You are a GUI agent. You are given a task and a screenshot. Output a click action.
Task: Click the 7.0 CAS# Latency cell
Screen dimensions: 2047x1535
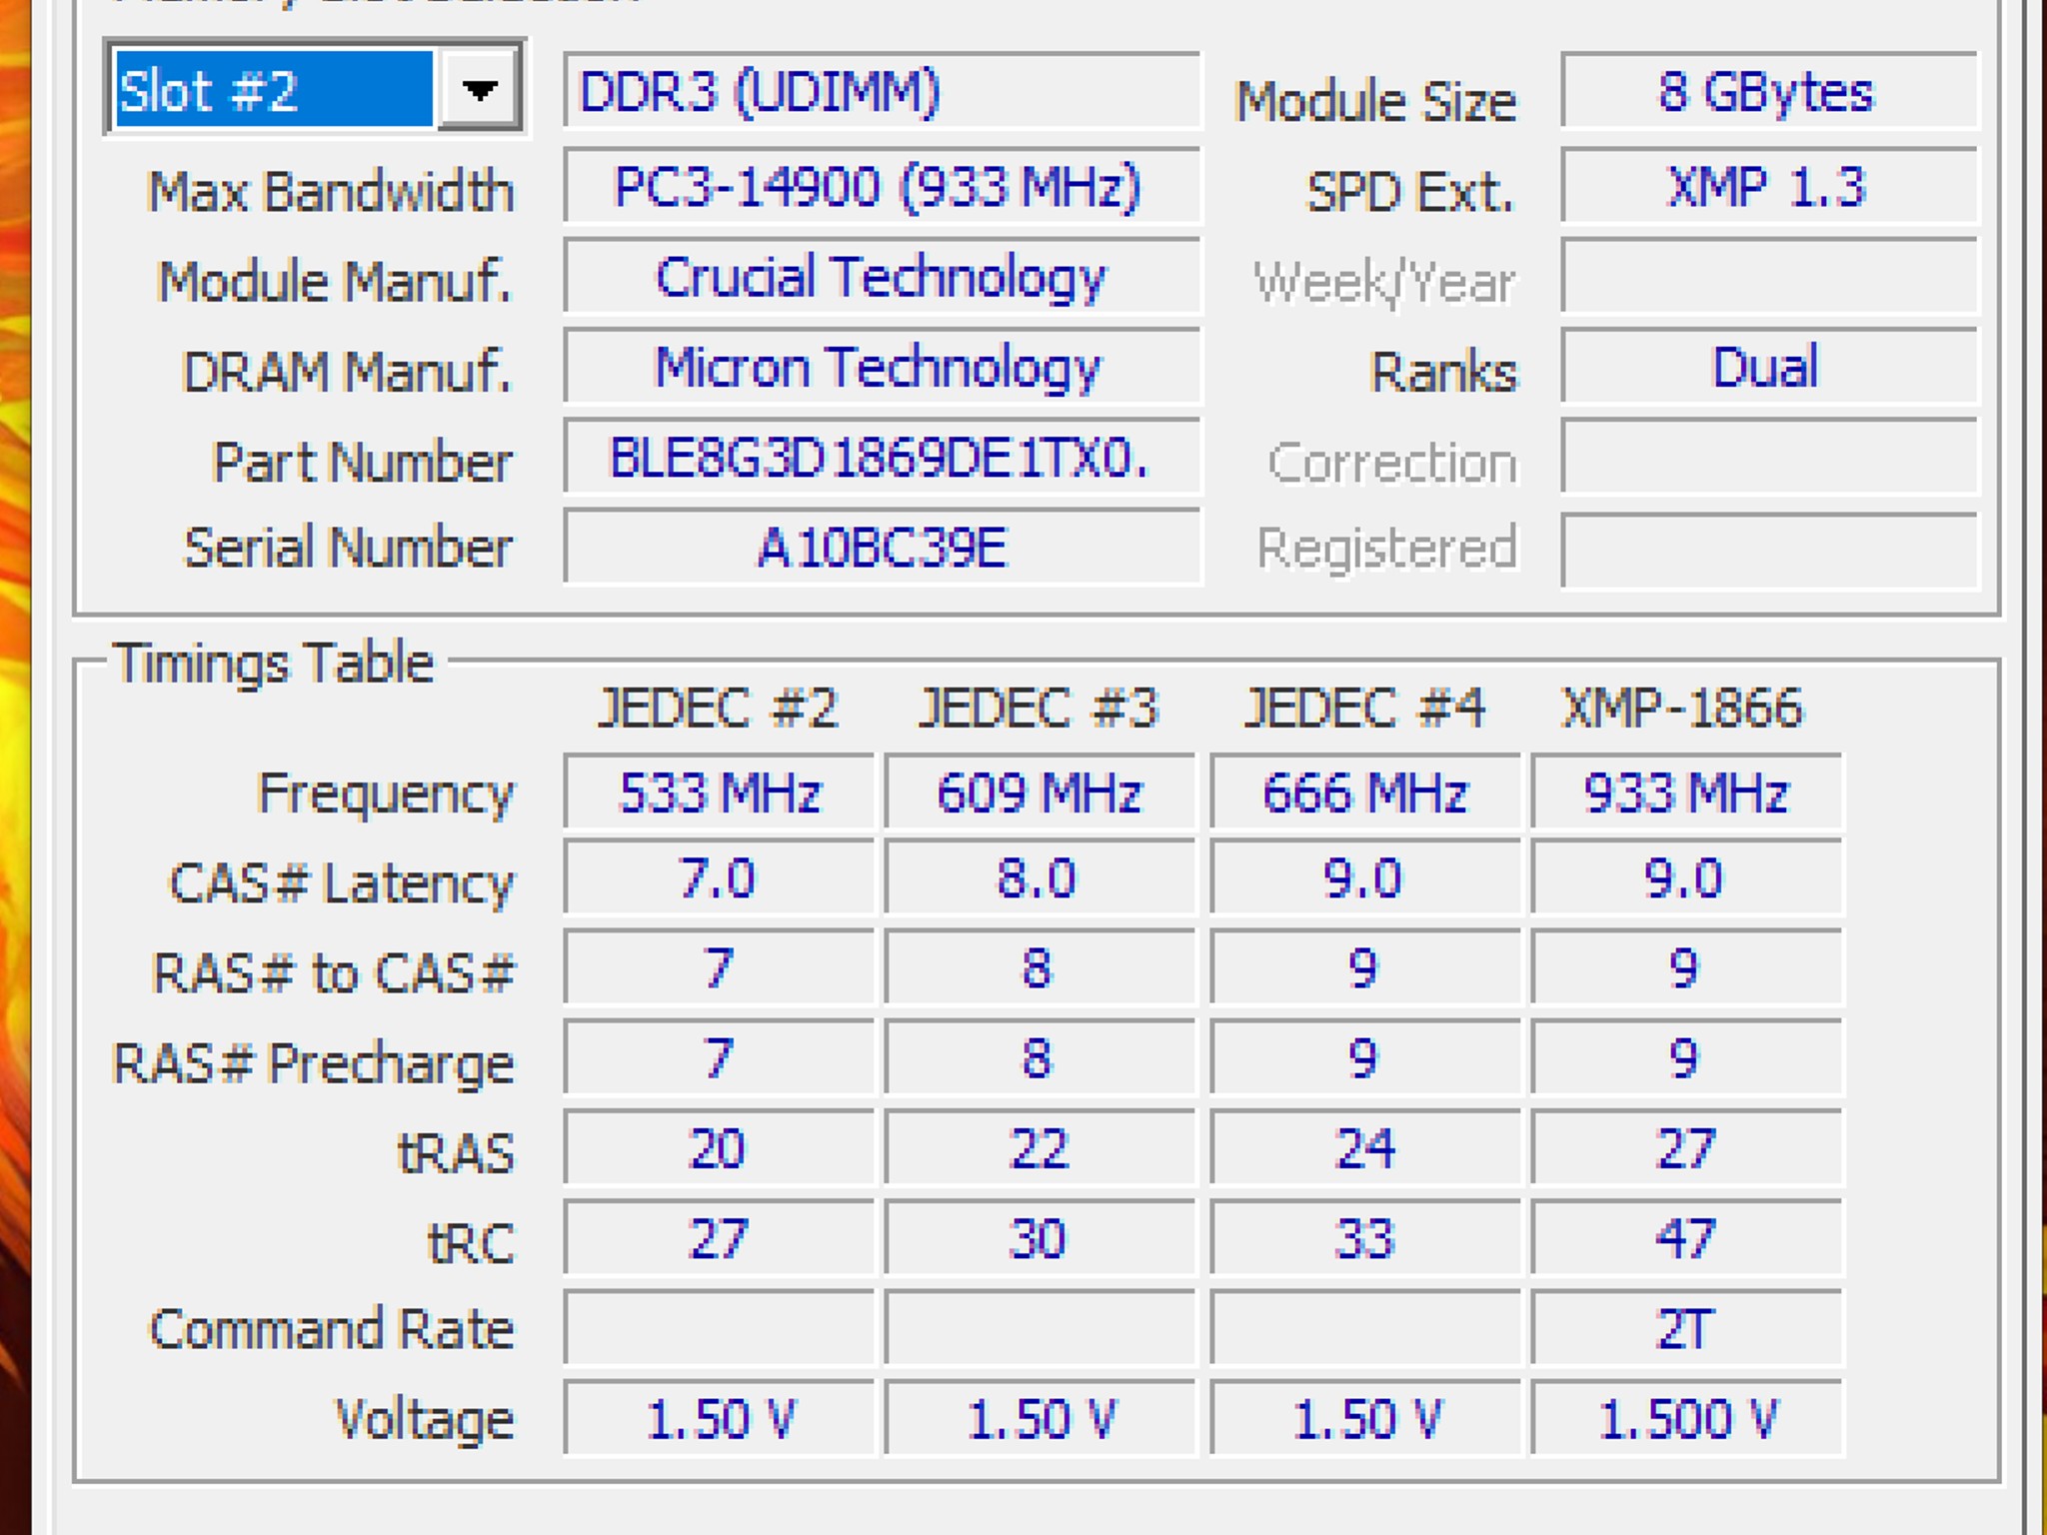pyautogui.click(x=719, y=877)
